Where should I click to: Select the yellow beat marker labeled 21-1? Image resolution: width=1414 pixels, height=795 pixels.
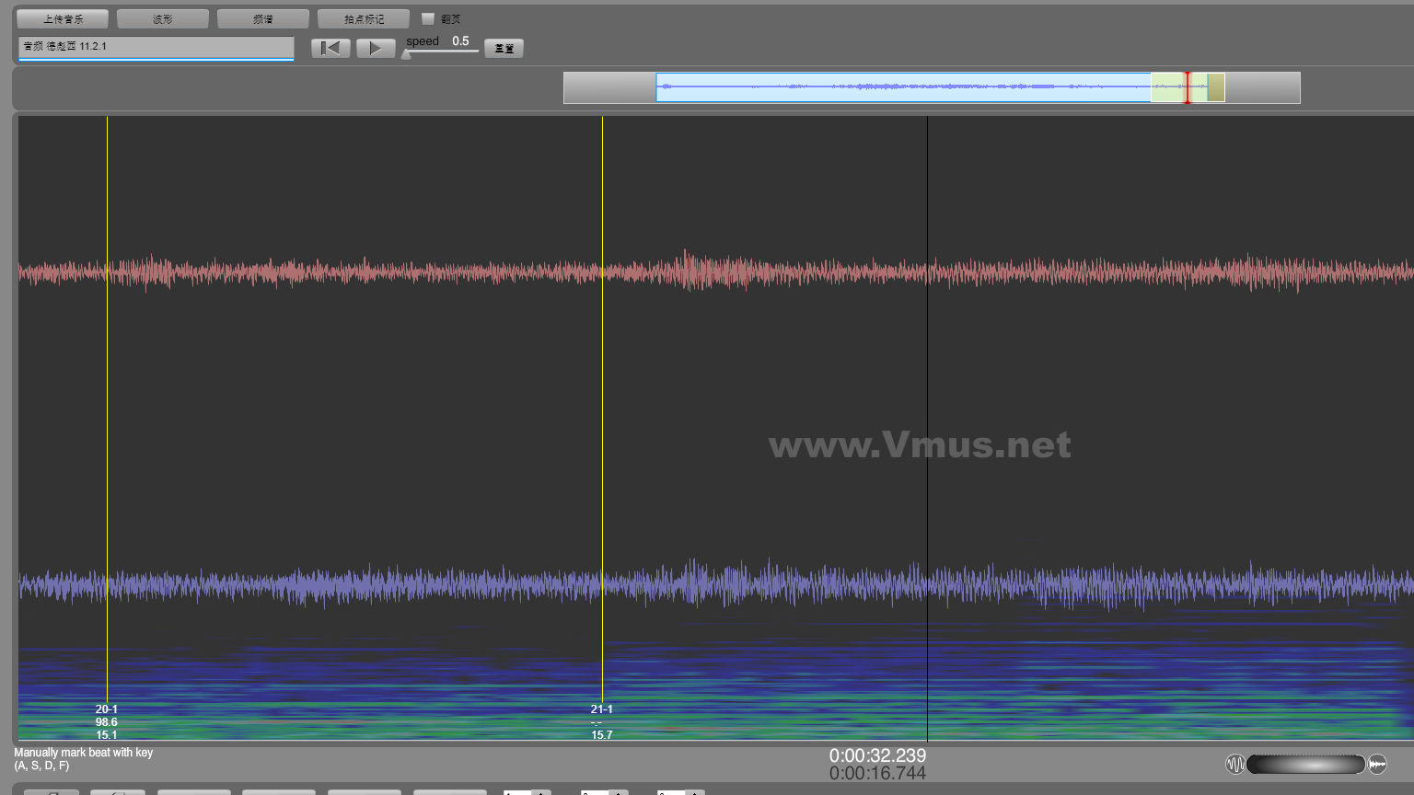(602, 414)
